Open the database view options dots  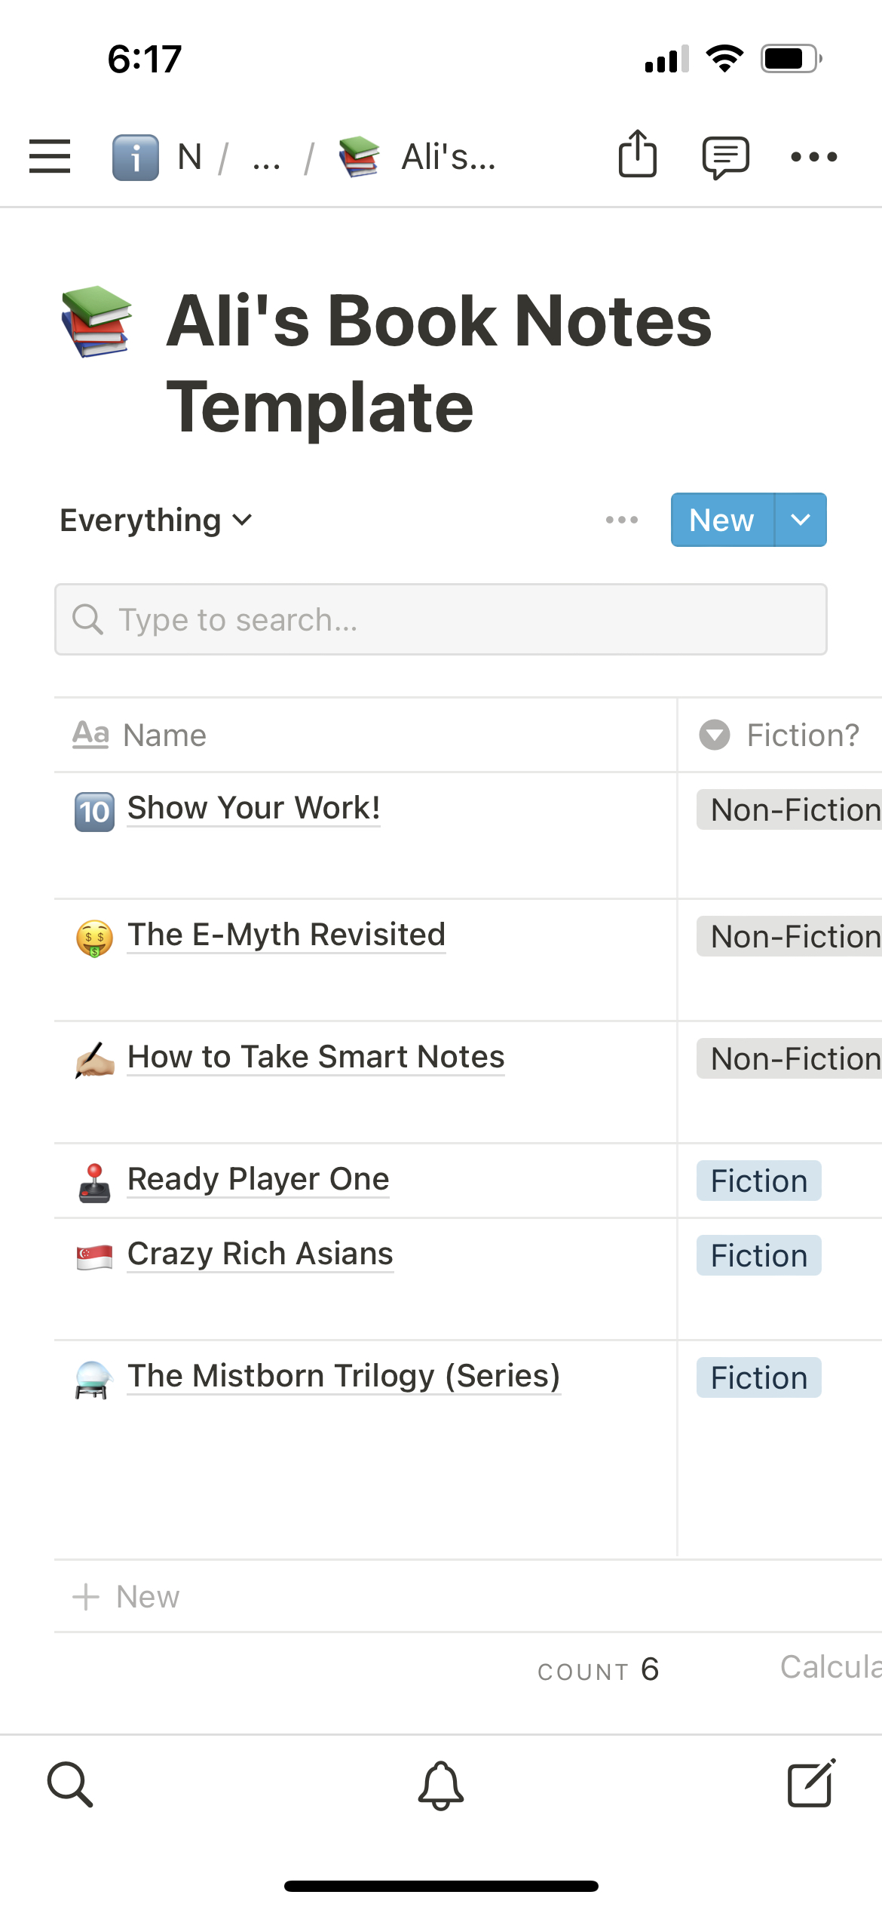pos(622,520)
